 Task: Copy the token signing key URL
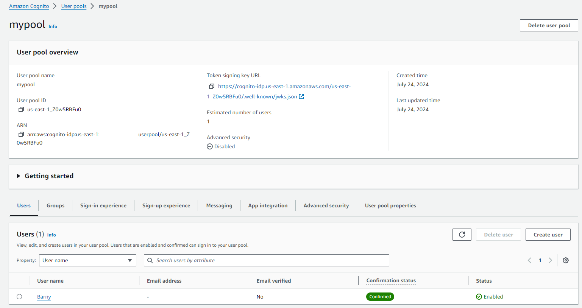(212, 86)
